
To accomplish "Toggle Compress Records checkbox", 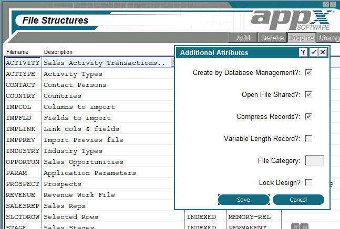I will (x=308, y=116).
